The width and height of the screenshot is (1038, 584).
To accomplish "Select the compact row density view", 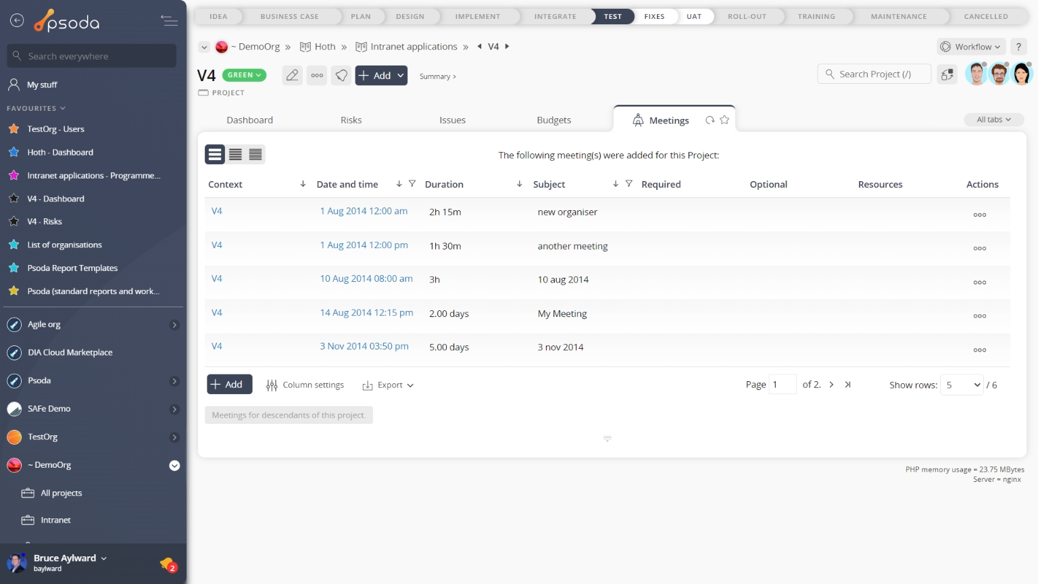I will tap(255, 155).
